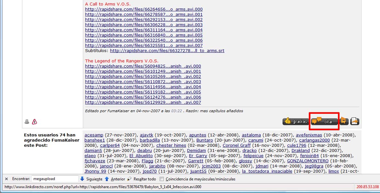The width and height of the screenshot is (380, 193).
Task: Close the find bar with X
Action: tap(6, 179)
